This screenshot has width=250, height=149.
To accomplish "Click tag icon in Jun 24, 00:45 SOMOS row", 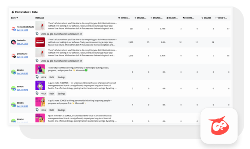I will pos(37,93).
